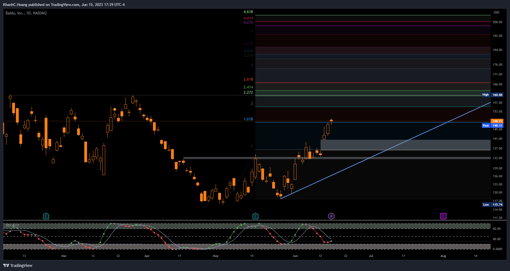Click the orange 148.71 last price label

click(497, 121)
